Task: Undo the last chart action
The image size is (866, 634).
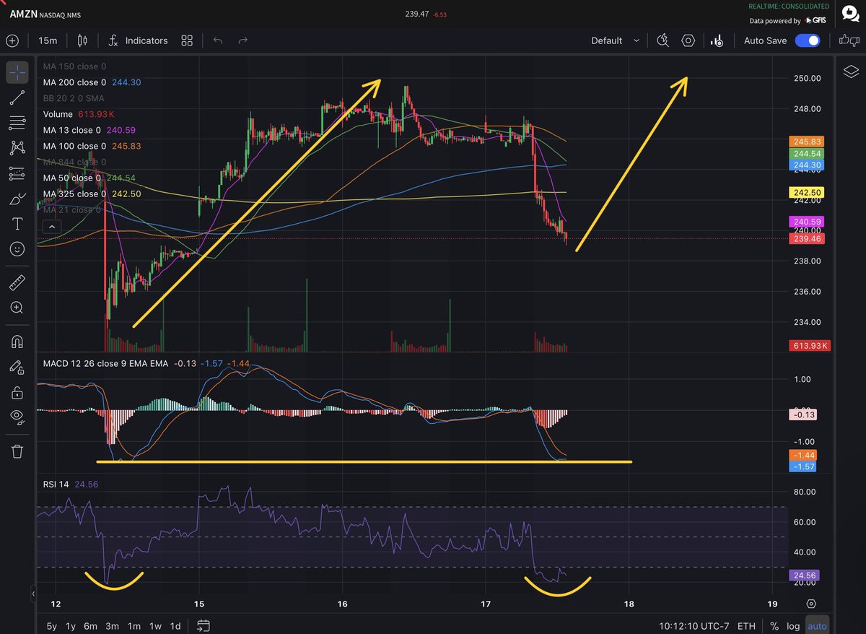Action: point(218,40)
